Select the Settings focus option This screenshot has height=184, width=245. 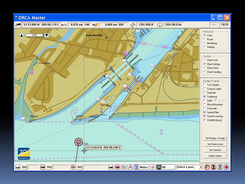click(205, 47)
